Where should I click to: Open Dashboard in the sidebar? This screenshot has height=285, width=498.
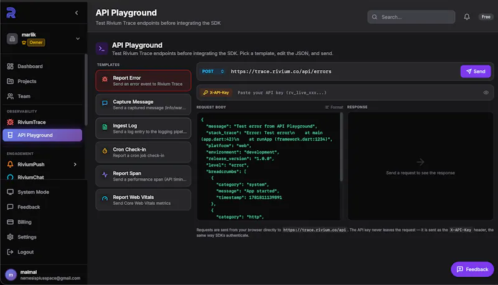pyautogui.click(x=42, y=66)
